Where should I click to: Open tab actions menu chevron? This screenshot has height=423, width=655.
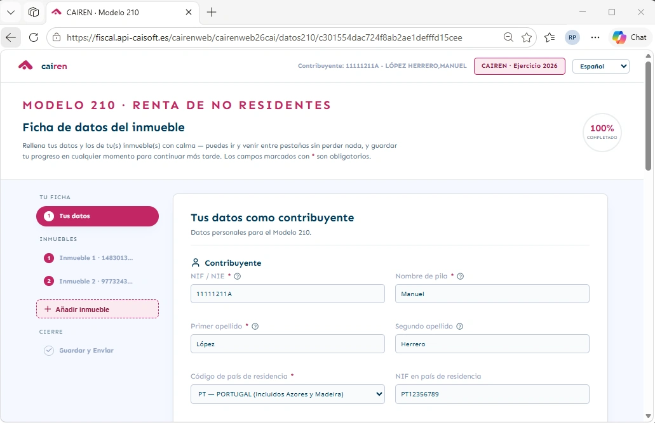coord(11,12)
